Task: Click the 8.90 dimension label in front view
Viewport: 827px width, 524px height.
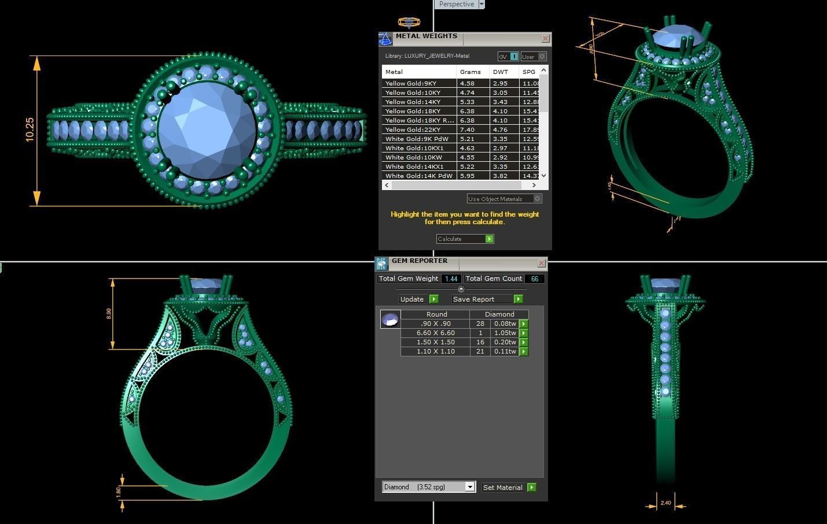Action: click(109, 314)
